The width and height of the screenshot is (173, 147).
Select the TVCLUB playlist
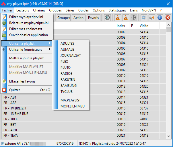[71, 92]
